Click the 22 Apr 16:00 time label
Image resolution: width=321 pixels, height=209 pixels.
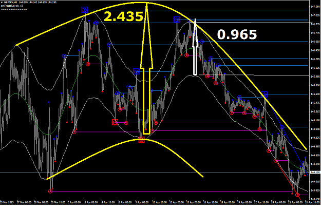point(261,202)
